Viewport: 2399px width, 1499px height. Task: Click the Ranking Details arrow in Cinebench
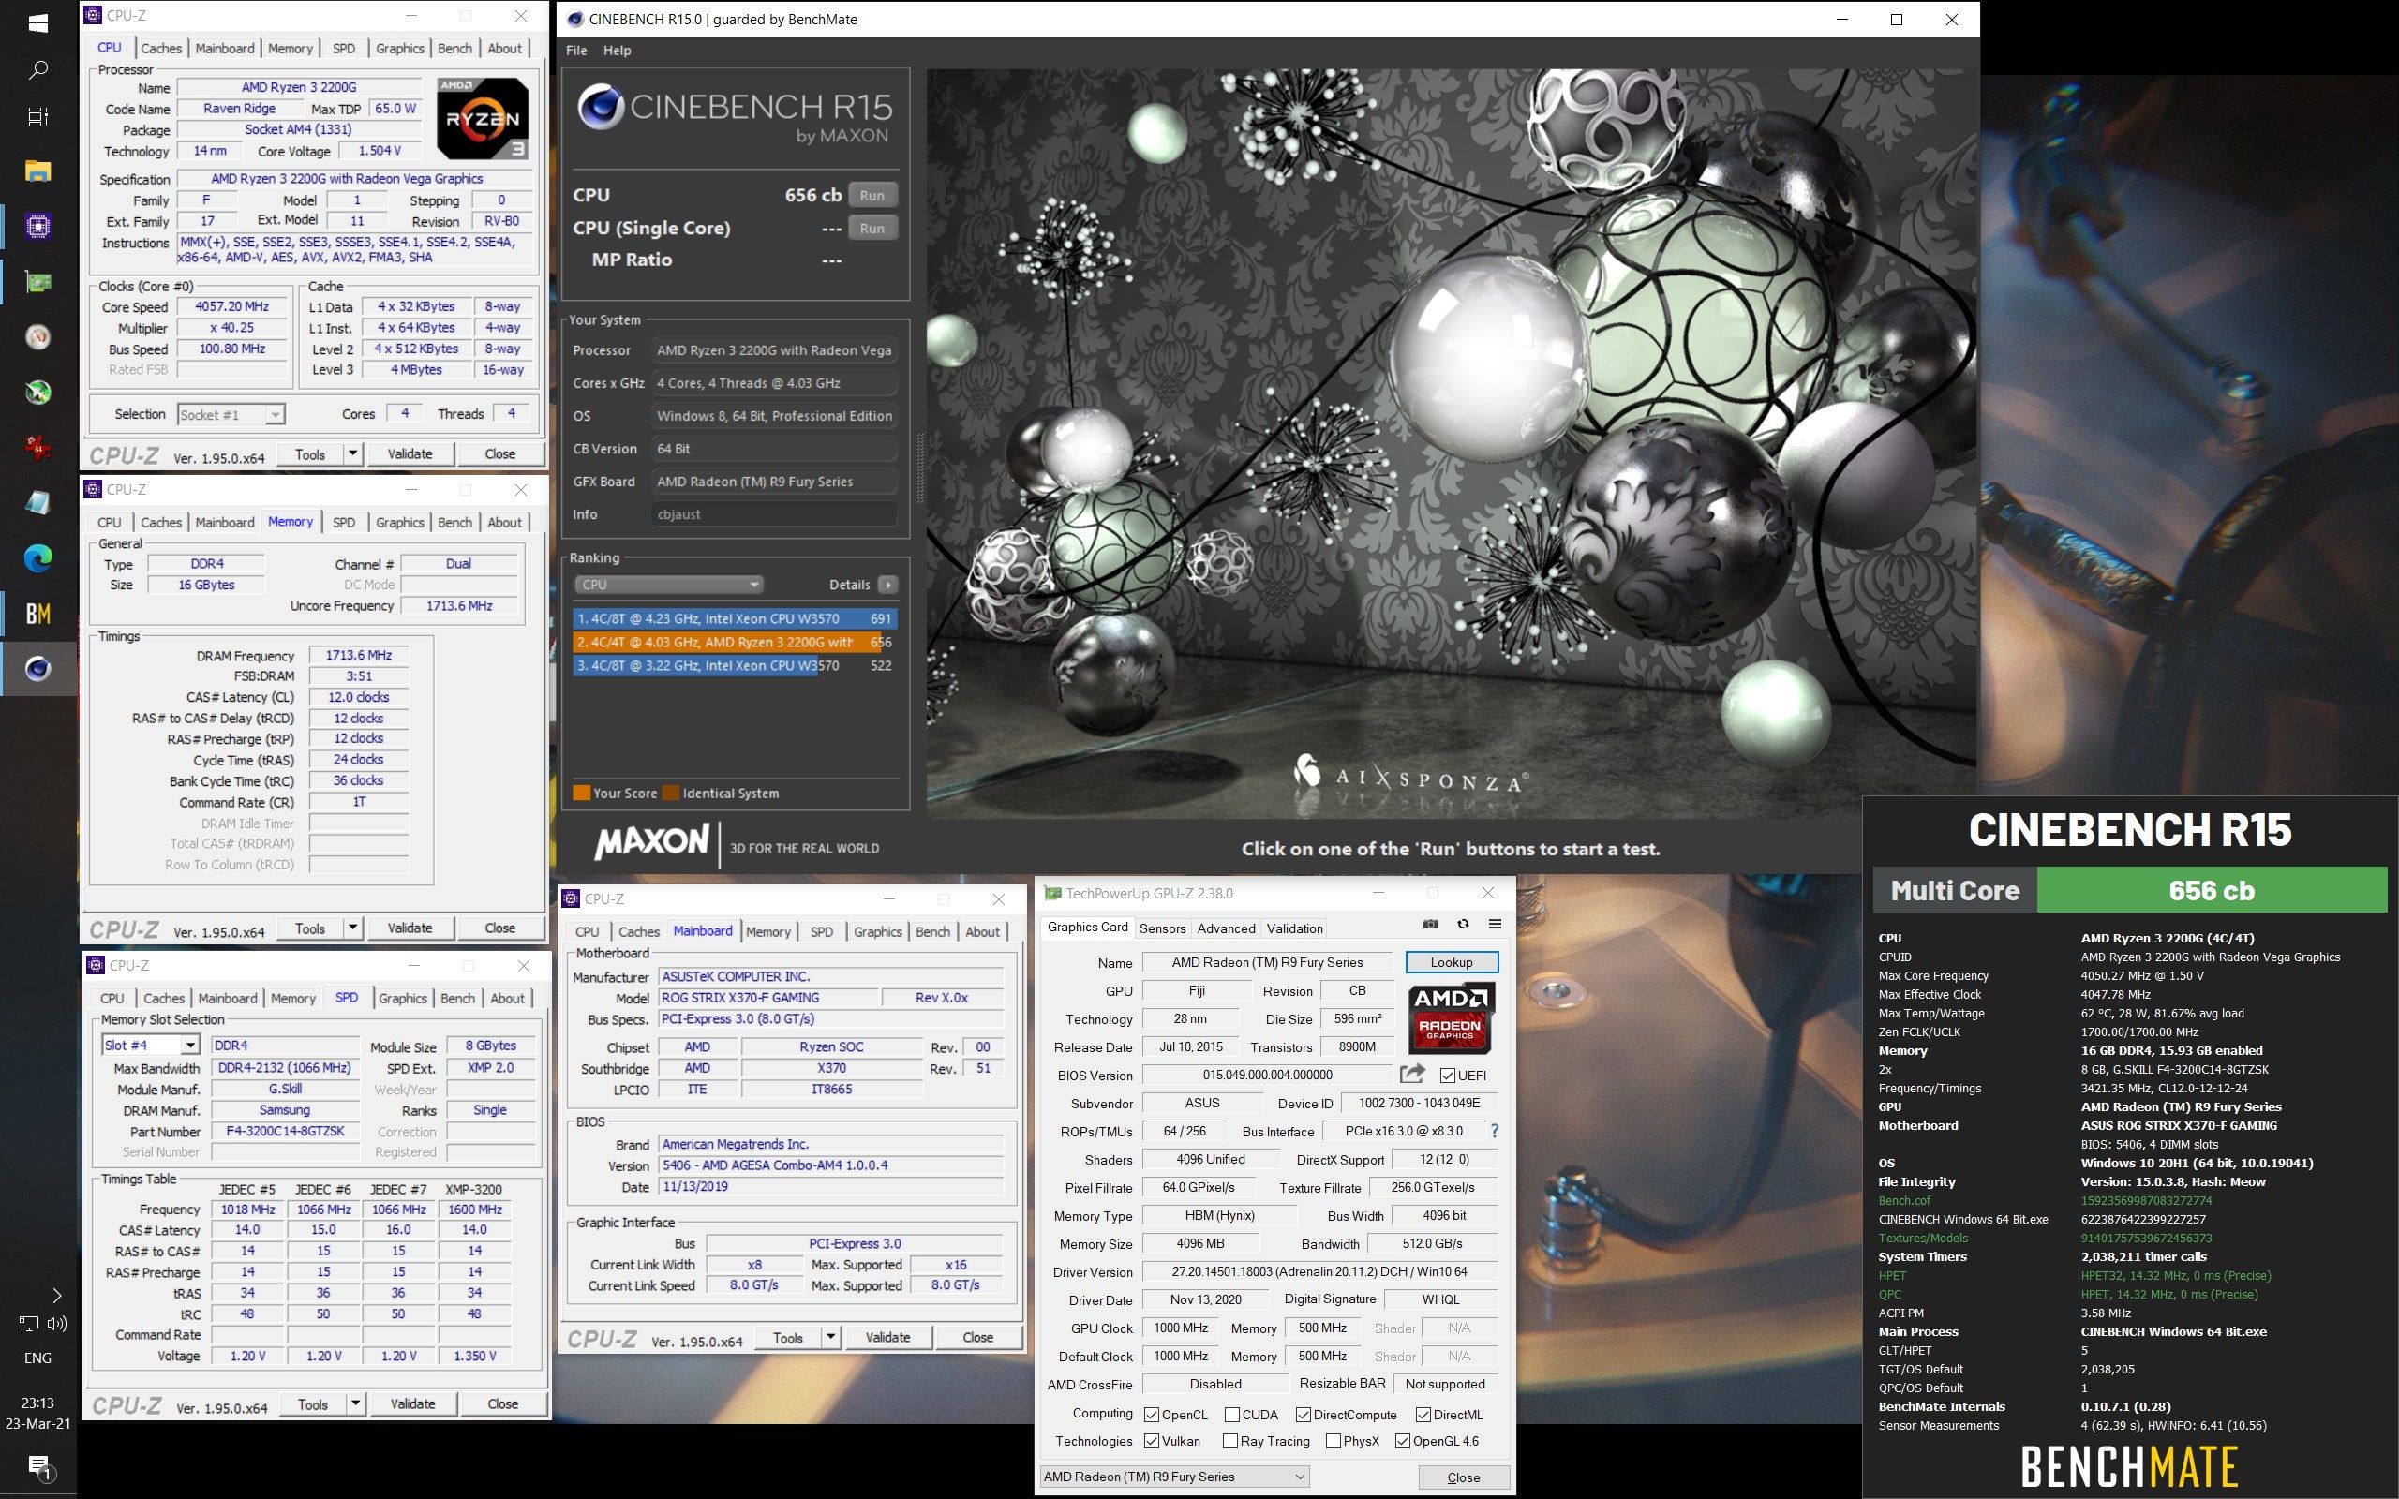point(887,585)
